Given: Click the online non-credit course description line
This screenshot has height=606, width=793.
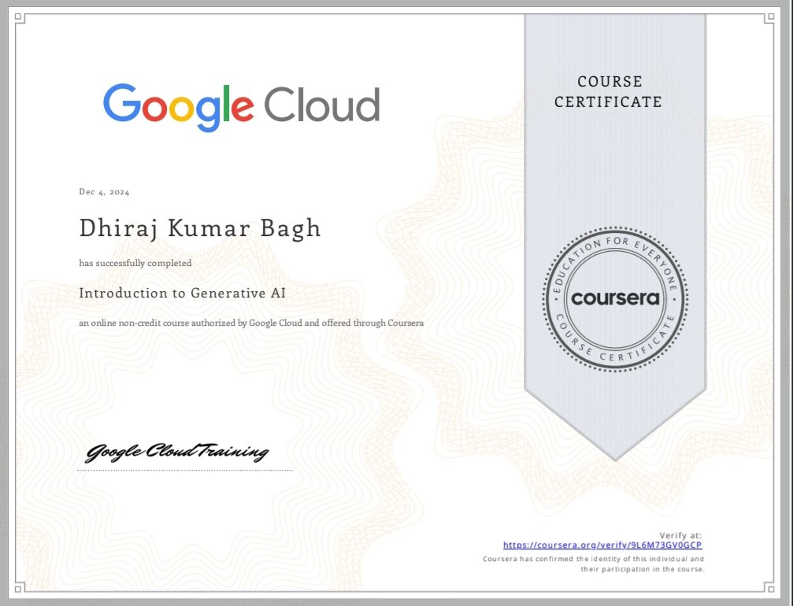Looking at the screenshot, I should click(251, 323).
